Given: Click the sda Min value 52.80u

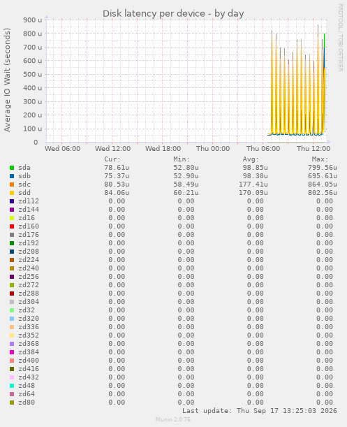Looking at the screenshot, I should pos(186,168).
